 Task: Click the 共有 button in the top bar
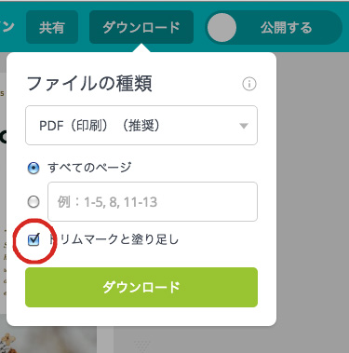[52, 27]
